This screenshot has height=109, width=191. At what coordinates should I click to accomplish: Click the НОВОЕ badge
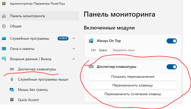pyautogui.click(x=63, y=38)
